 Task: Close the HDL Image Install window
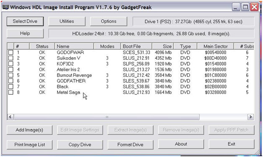coord(255,7)
